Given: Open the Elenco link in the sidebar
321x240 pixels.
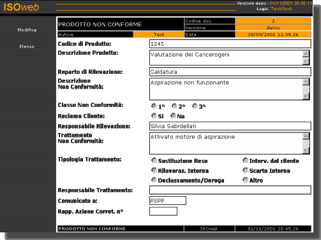Looking at the screenshot, I should [x=27, y=46].
